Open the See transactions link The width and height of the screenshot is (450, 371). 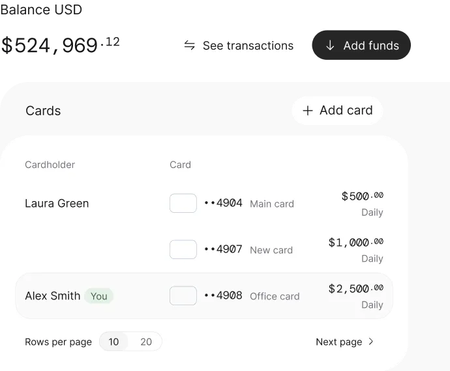239,46
